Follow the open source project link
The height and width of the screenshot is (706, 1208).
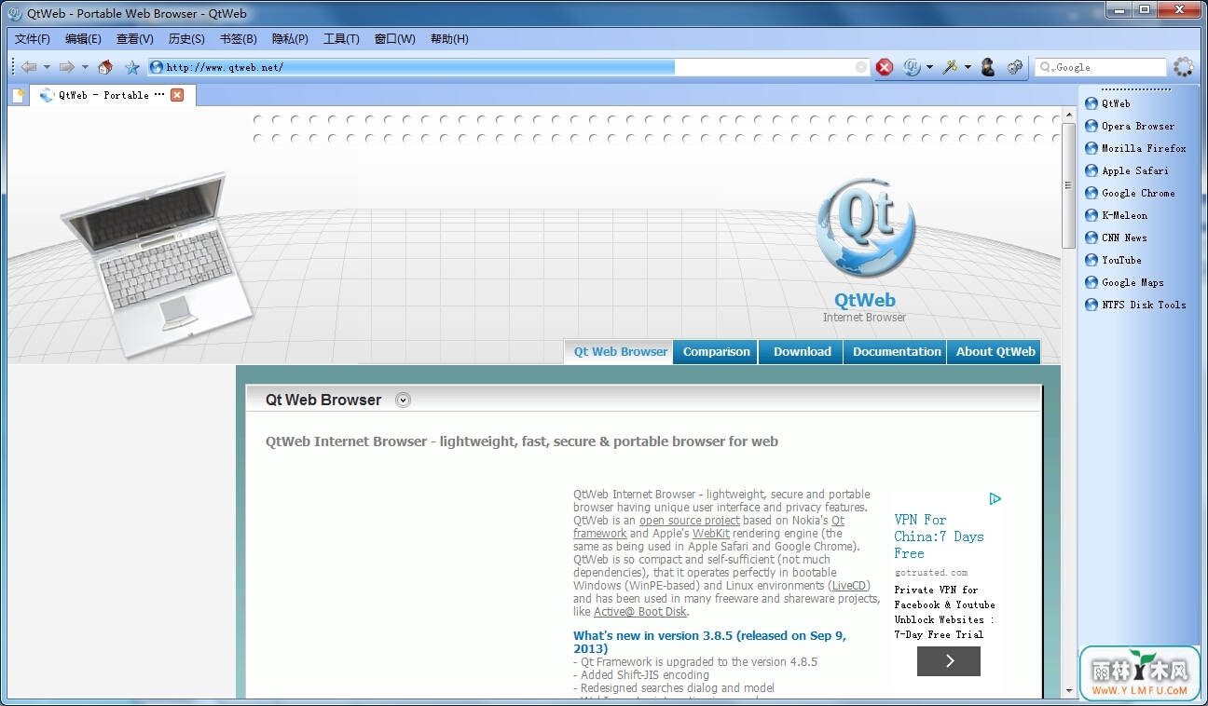click(690, 521)
